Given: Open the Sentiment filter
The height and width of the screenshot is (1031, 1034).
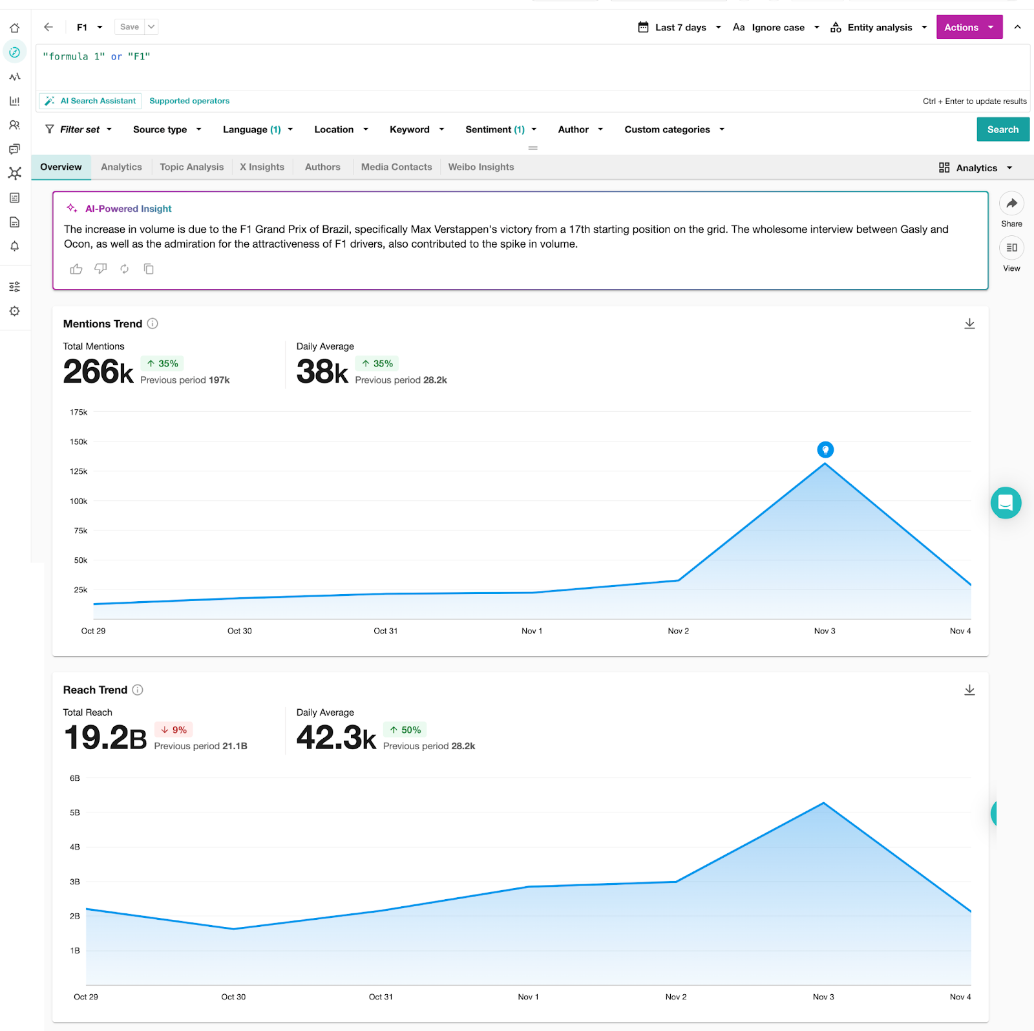Looking at the screenshot, I should (501, 130).
